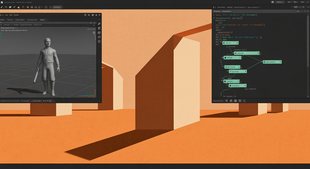The height and width of the screenshot is (169, 310).
Task: Click the app logo in the title bar
Action: click(x=2, y=3)
